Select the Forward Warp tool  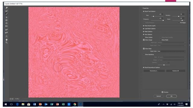coord(7,8)
